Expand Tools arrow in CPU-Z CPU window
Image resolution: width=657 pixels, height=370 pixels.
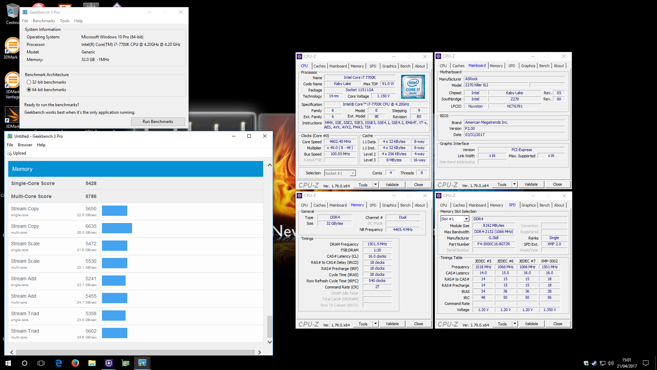pos(375,185)
